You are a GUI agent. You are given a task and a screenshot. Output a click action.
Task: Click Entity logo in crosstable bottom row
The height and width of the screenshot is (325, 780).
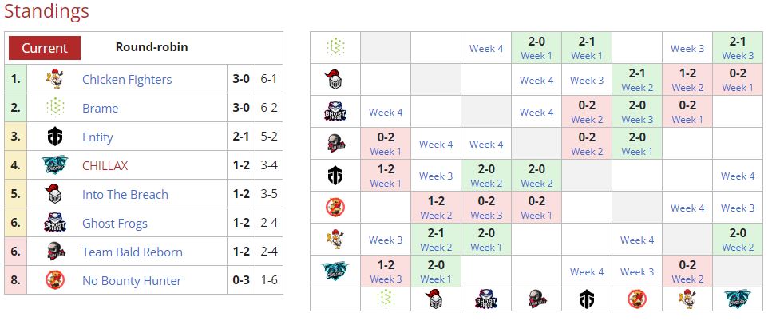click(587, 299)
